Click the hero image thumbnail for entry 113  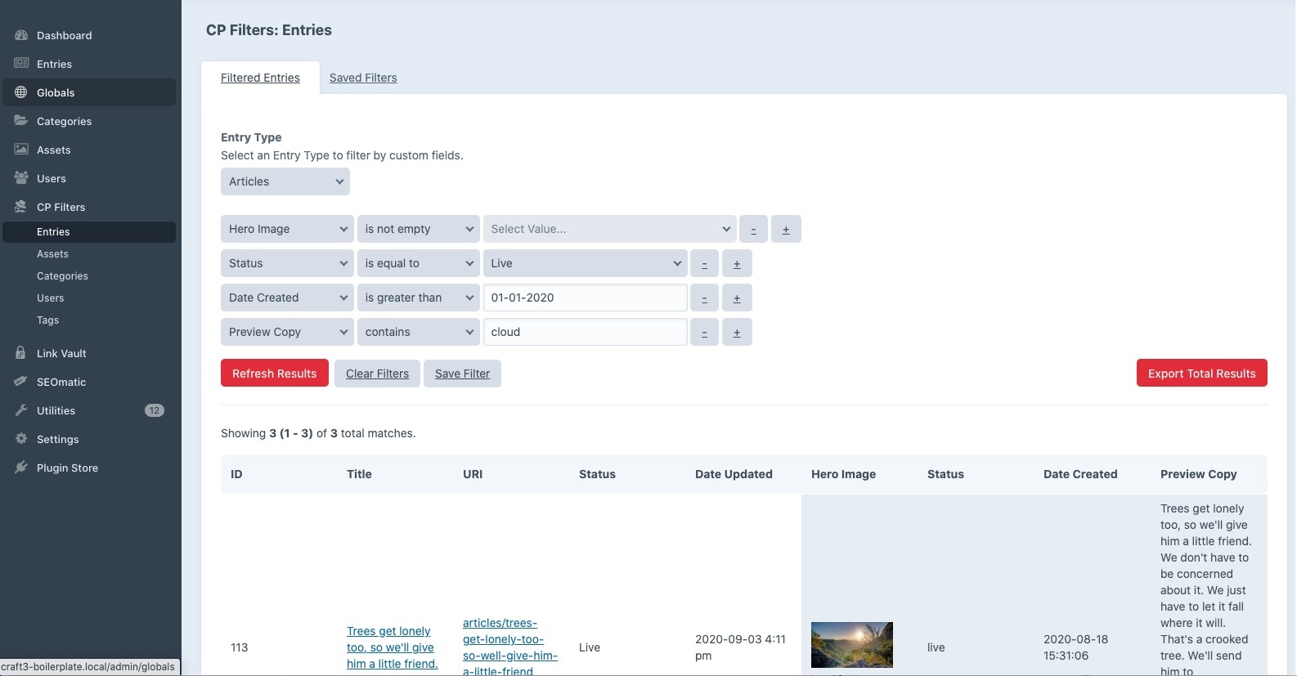[852, 645]
